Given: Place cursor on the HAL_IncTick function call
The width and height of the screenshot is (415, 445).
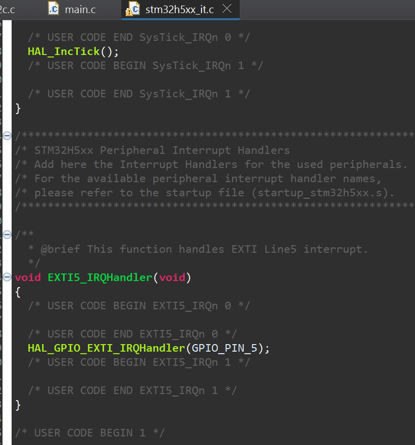Looking at the screenshot, I should click(x=63, y=51).
